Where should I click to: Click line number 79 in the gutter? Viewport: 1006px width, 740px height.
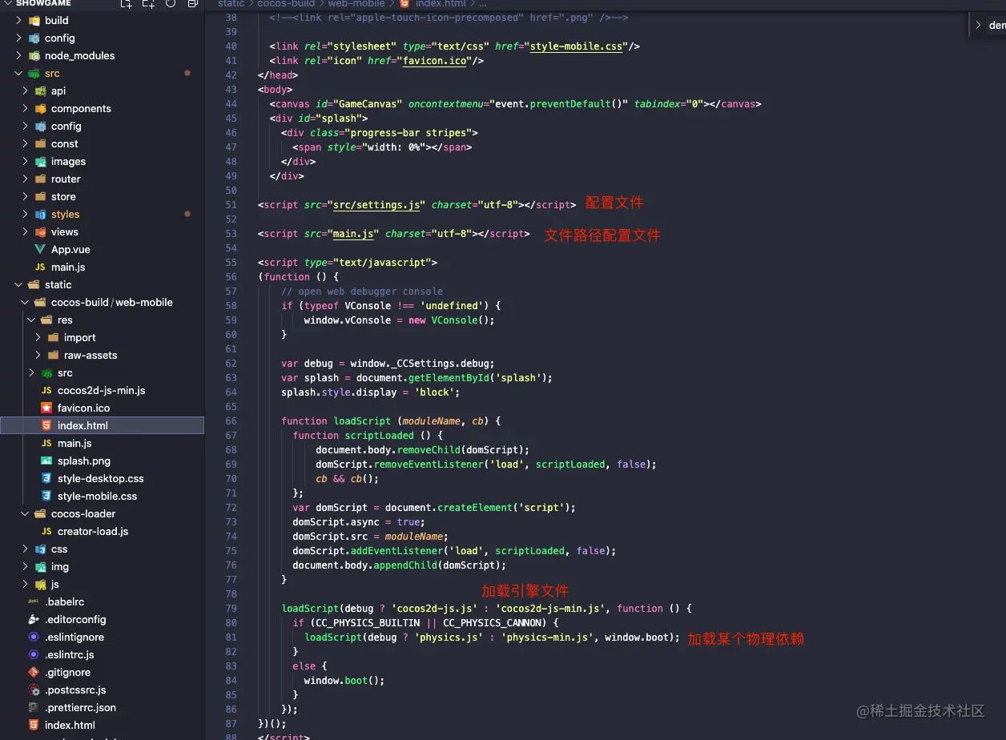click(231, 608)
